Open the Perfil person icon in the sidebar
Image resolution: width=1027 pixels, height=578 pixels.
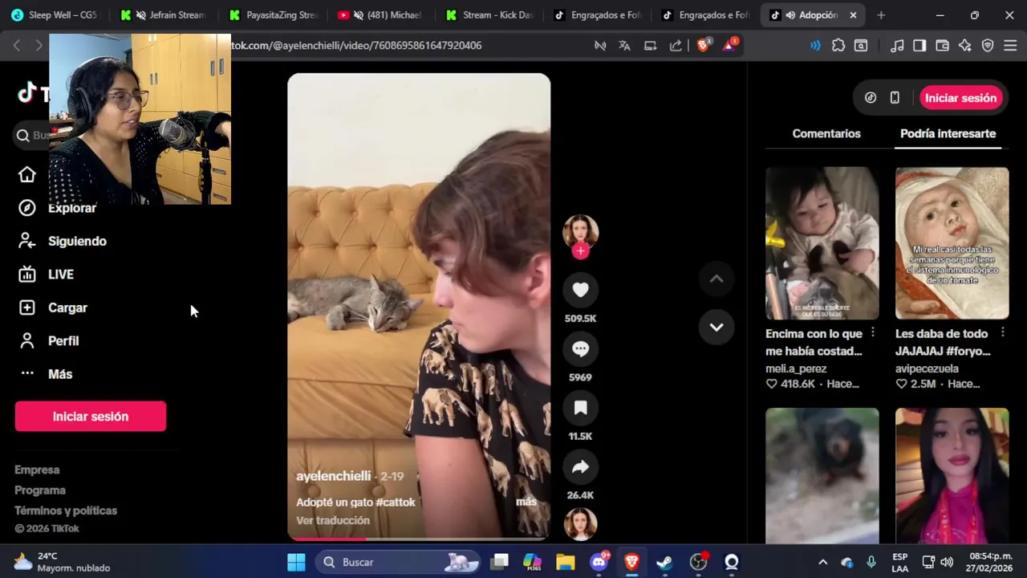[27, 341]
